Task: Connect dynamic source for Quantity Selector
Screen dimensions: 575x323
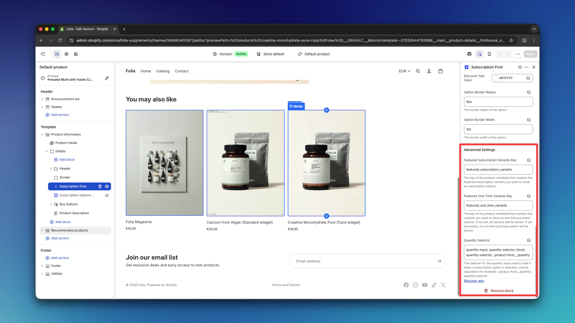Action: point(529,240)
